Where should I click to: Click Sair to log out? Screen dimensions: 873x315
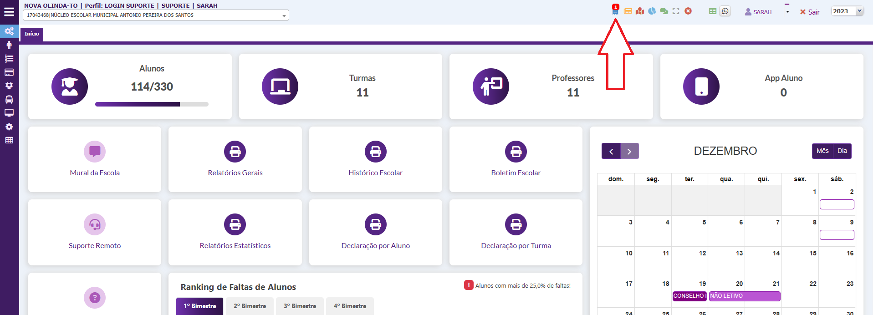pos(810,12)
